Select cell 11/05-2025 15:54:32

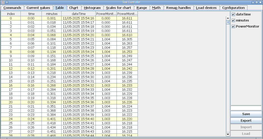click(x=78, y=85)
